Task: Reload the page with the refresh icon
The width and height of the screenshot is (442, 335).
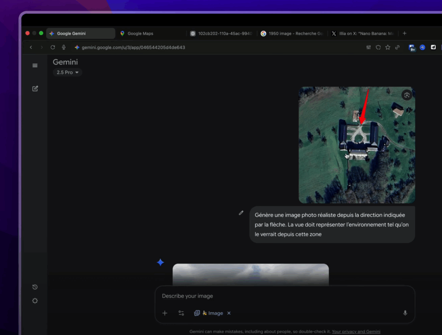Action: (x=53, y=48)
